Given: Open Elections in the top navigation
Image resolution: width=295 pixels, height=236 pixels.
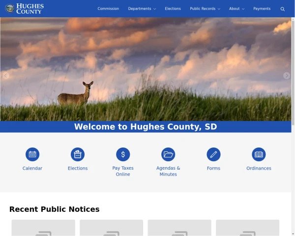Looking at the screenshot, I should pyautogui.click(x=173, y=9).
